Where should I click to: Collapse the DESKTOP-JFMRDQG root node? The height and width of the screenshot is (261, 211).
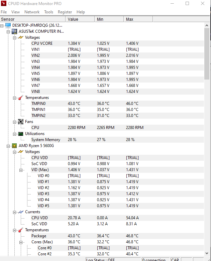coord(2,26)
